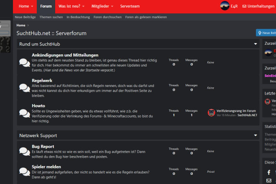Click the Facebook share icon

(269, 172)
